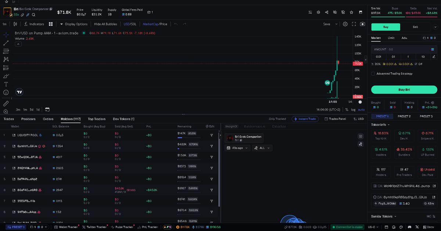
Task: Open Display Options dropdown
Action: pos(73,24)
